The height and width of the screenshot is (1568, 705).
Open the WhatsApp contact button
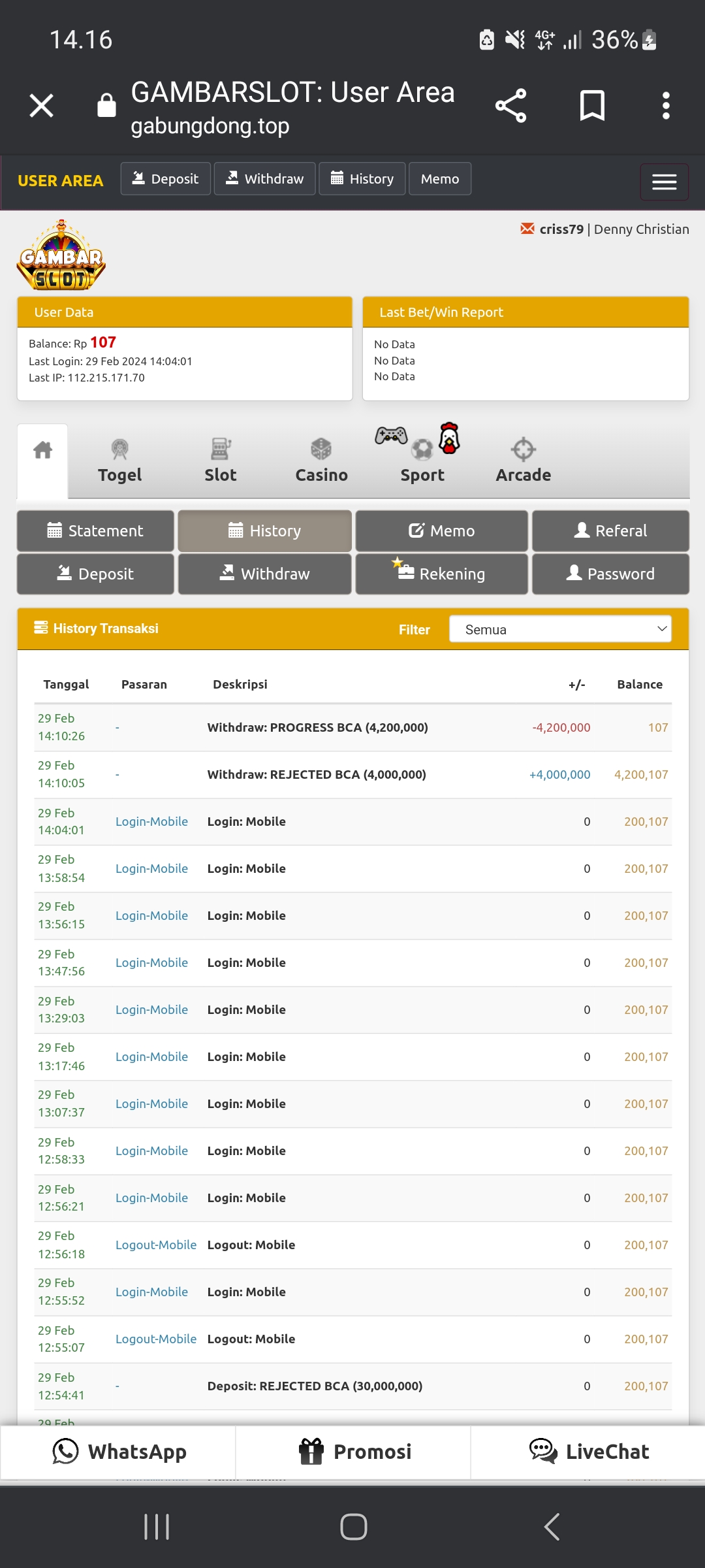tap(119, 1452)
